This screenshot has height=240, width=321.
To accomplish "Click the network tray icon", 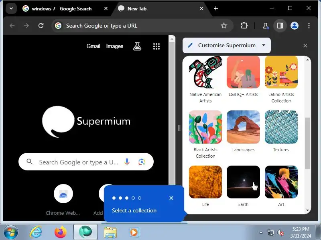I will click(x=270, y=232).
